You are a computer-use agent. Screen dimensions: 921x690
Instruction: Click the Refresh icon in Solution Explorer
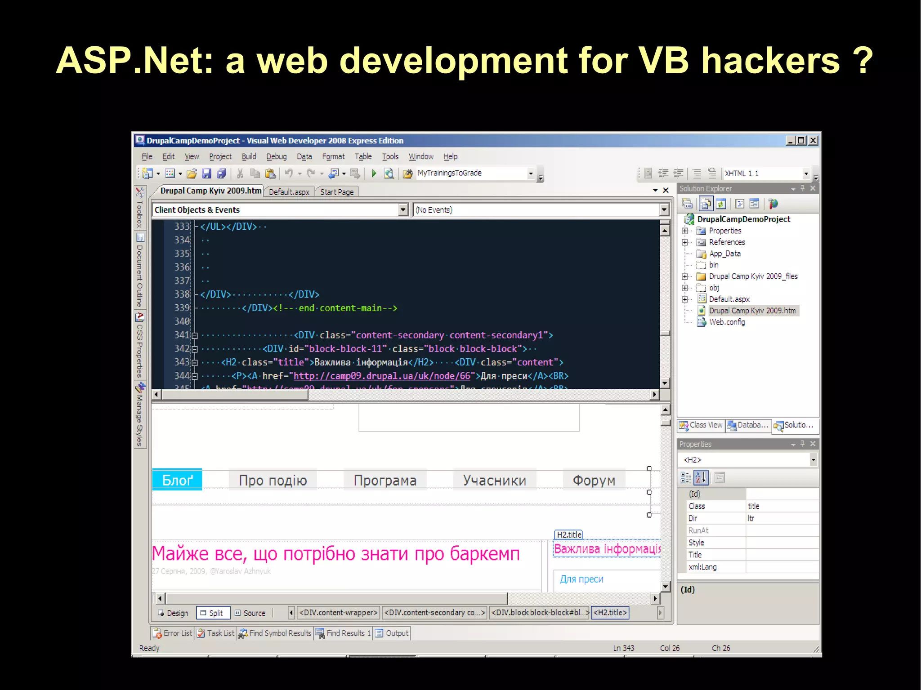point(721,204)
